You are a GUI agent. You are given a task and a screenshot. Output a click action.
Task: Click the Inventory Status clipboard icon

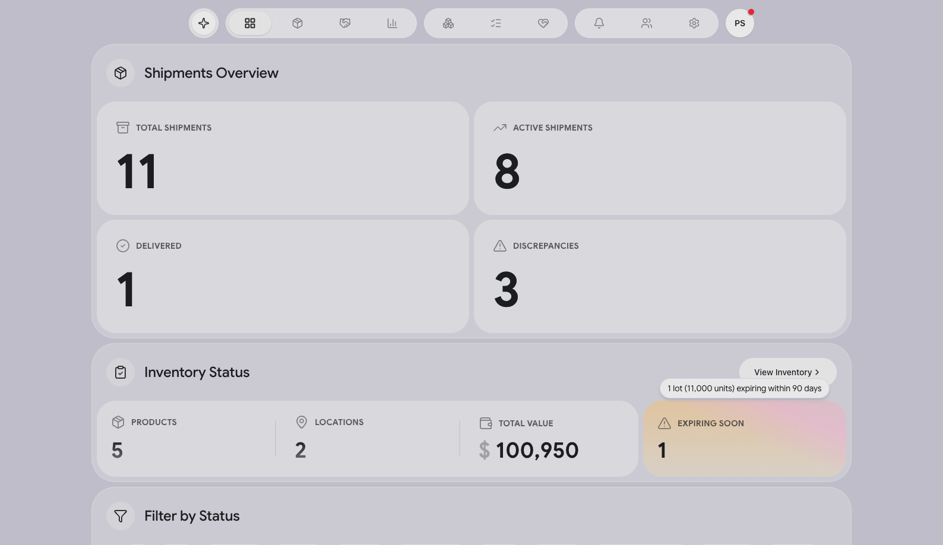point(121,372)
